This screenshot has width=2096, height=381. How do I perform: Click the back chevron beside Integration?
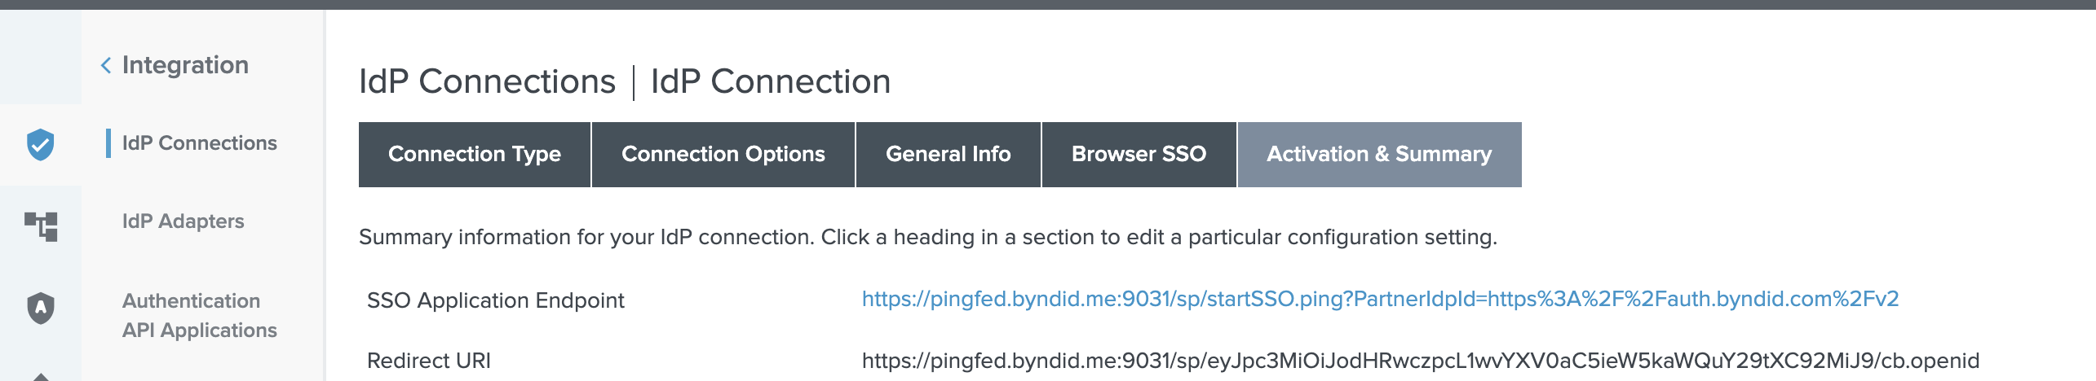coord(106,65)
